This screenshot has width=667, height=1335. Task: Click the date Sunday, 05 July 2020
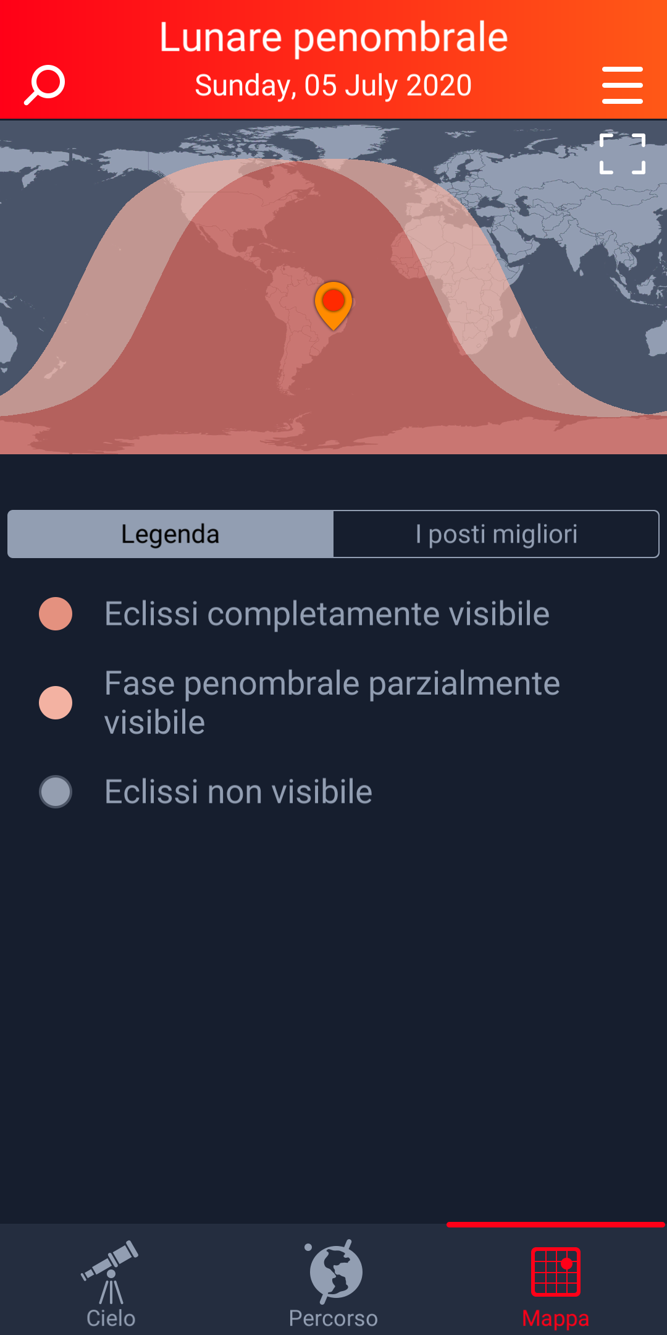(x=333, y=85)
